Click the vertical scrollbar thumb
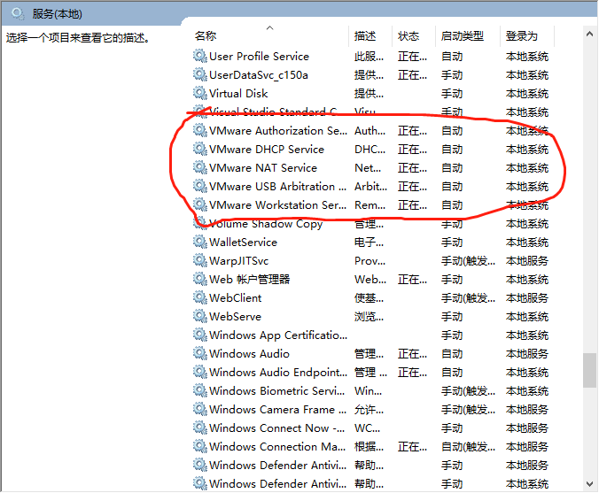This screenshot has height=493, width=599. [589, 371]
